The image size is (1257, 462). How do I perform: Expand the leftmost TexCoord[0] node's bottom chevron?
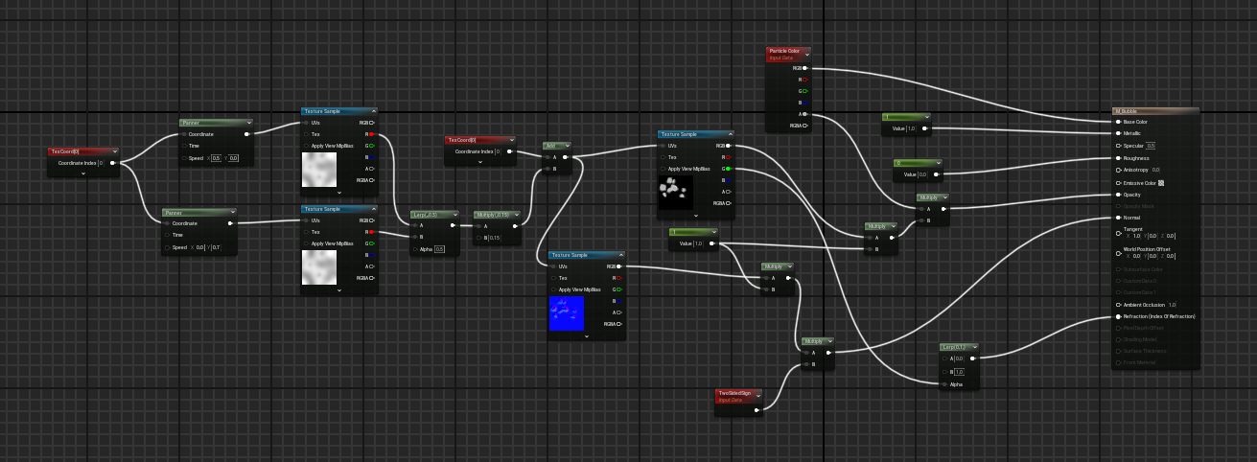83,174
